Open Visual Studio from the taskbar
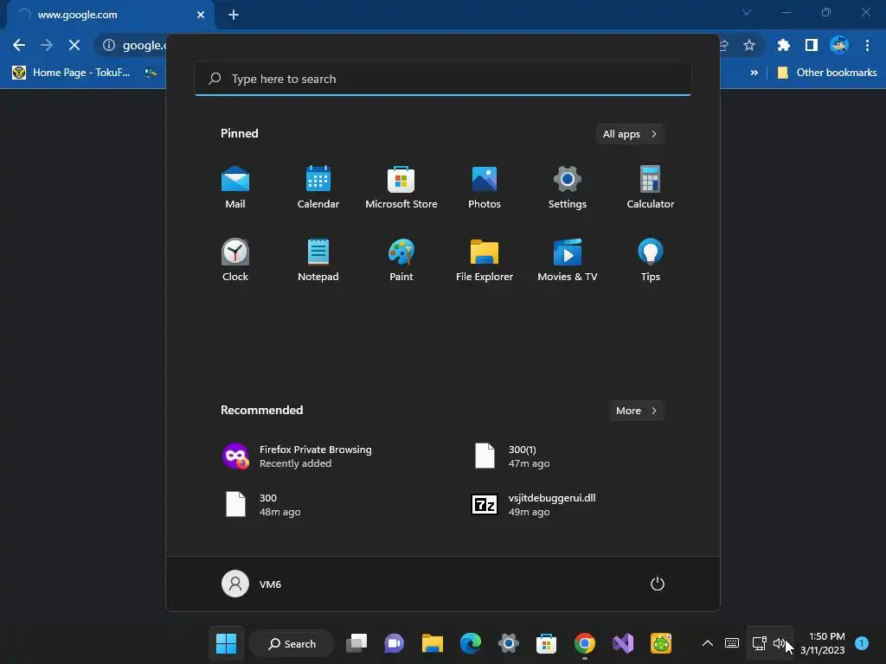 [623, 643]
